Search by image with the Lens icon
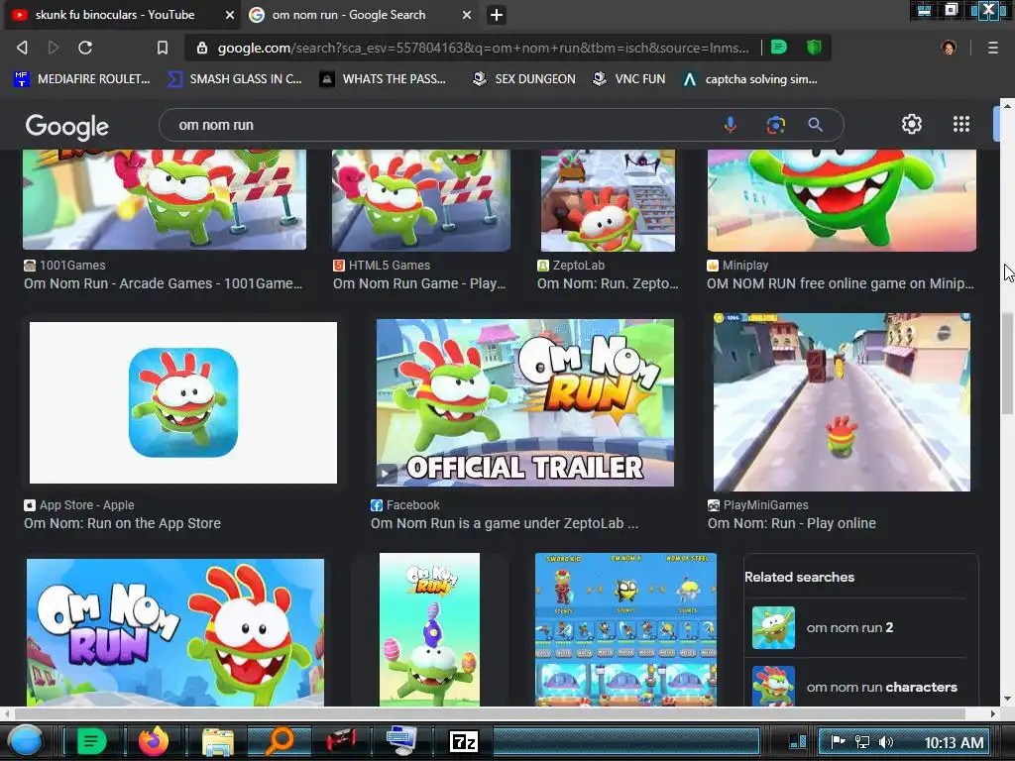The image size is (1015, 761). point(775,124)
